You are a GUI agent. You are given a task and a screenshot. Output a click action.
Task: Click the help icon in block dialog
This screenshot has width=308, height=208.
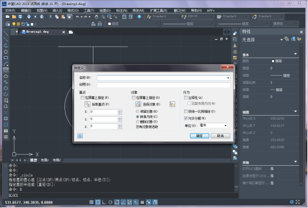tap(80, 136)
